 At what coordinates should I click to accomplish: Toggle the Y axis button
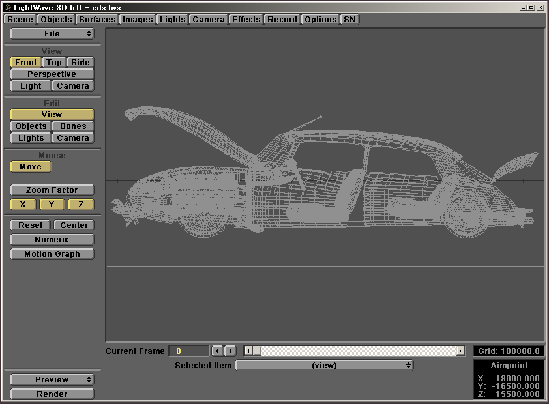click(52, 205)
